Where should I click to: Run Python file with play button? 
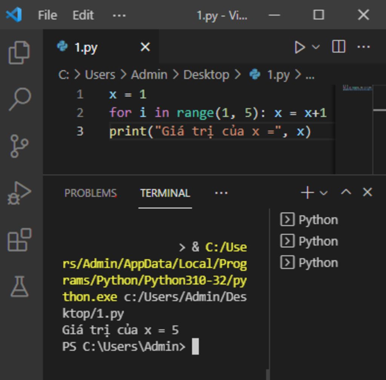300,47
